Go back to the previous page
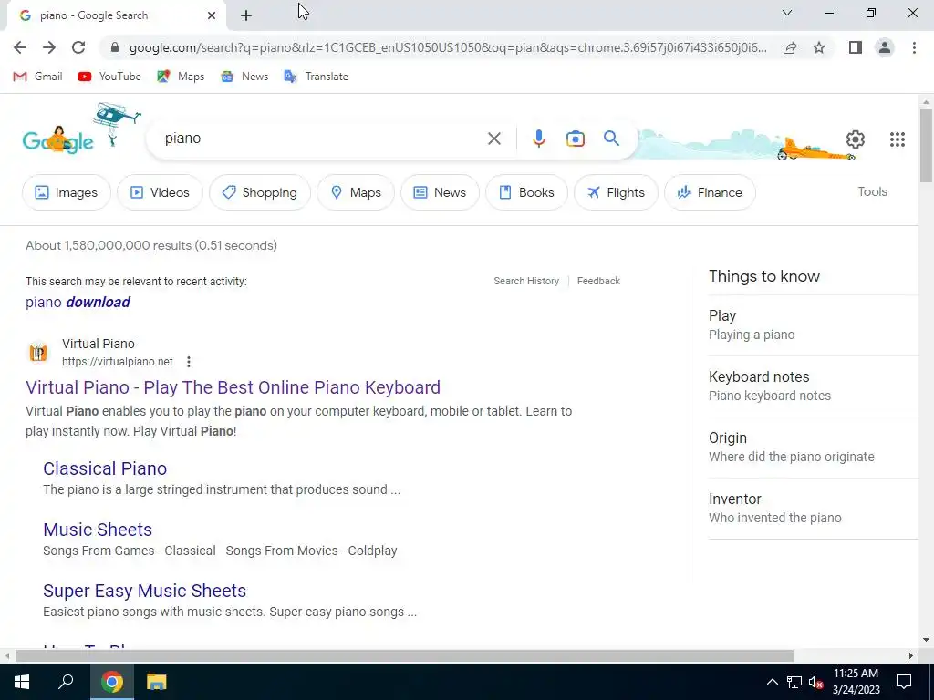 [x=20, y=47]
